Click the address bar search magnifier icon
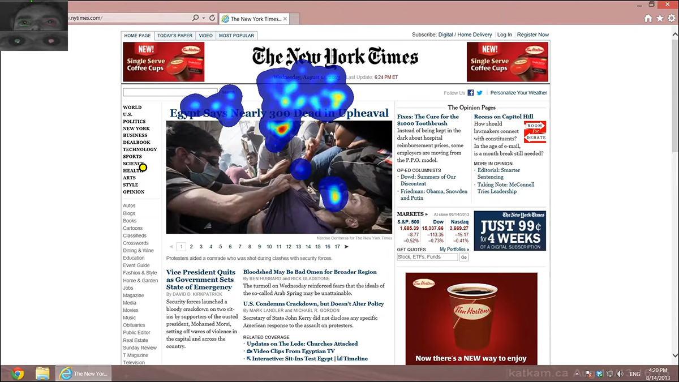This screenshot has height=382, width=679. [196, 18]
